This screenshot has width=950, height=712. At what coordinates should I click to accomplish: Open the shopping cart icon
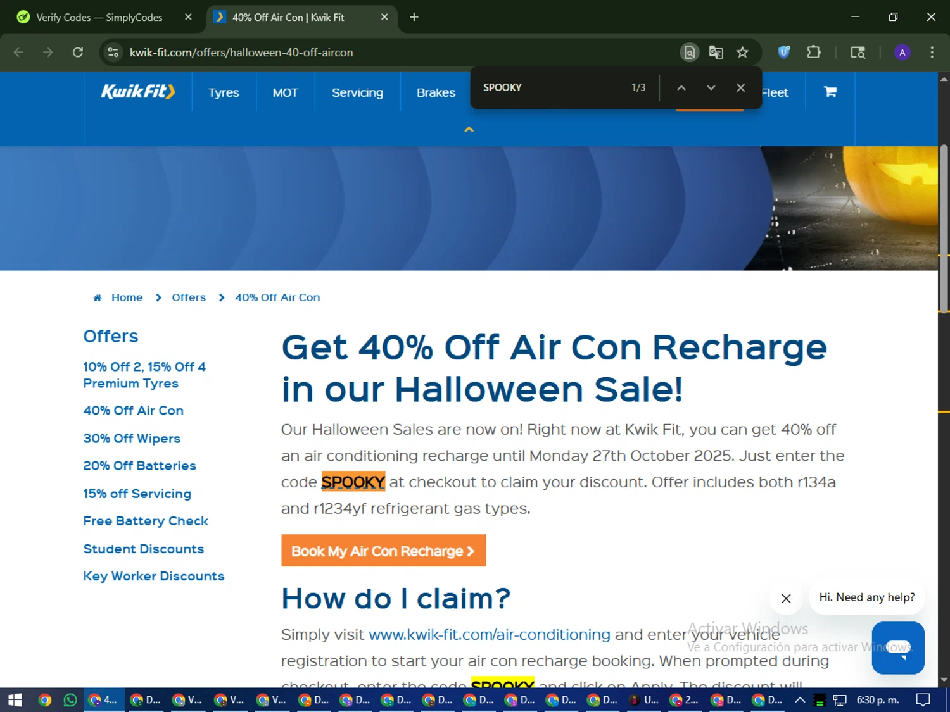point(830,92)
